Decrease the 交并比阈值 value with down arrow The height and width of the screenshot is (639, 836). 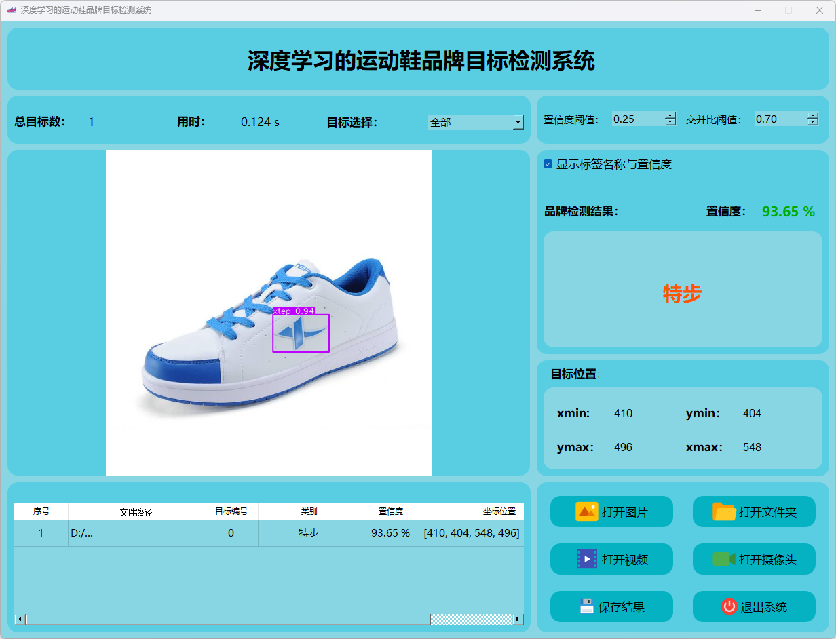coord(813,123)
